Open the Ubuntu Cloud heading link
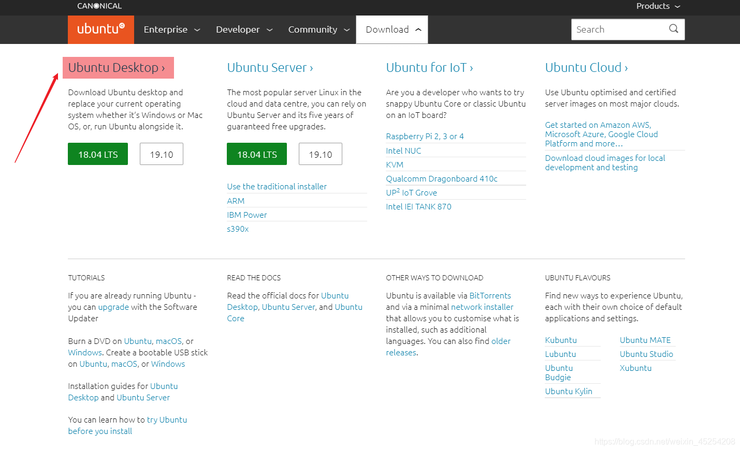 586,68
